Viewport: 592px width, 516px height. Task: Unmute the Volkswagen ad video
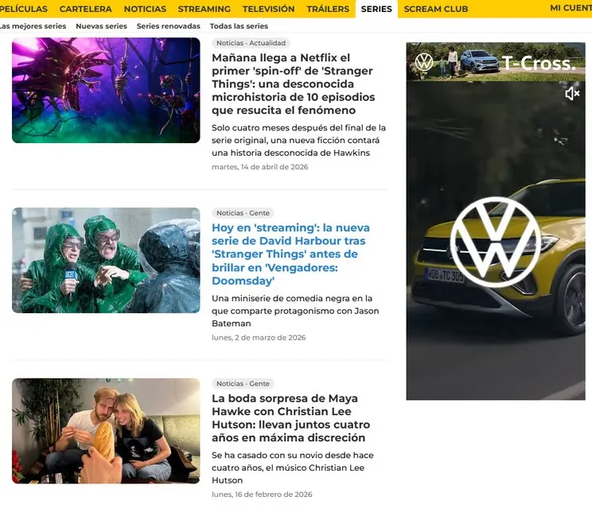coord(572,94)
